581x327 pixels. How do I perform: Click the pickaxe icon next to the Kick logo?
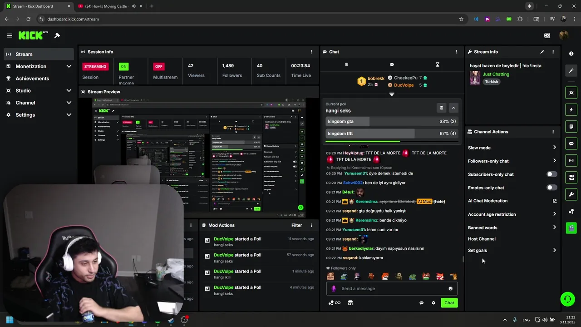coord(57,35)
